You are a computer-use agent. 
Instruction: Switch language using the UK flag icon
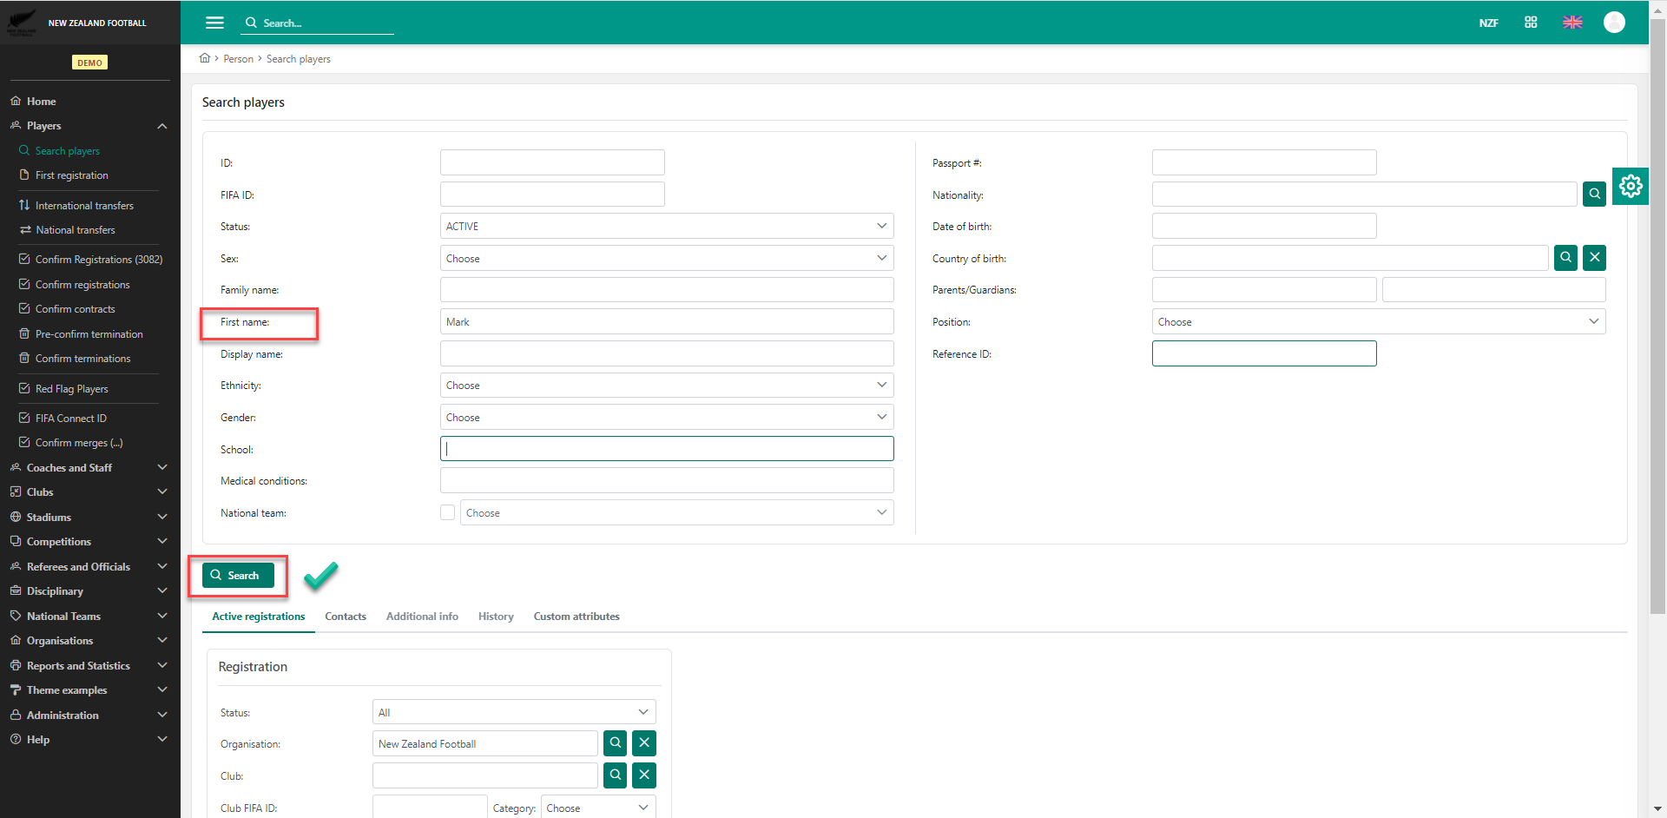[1572, 23]
